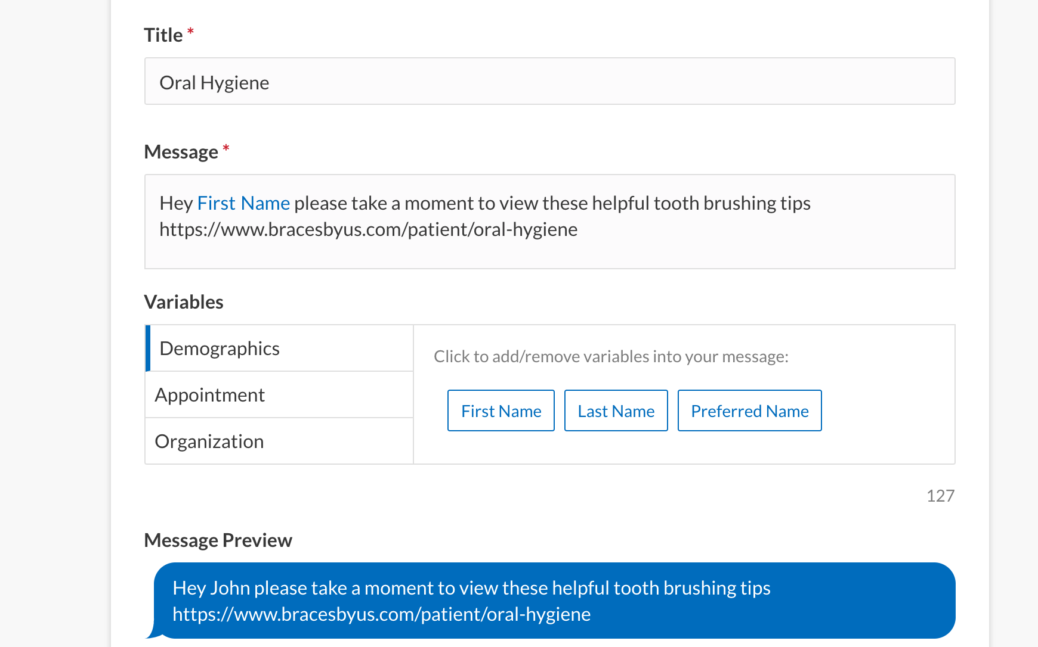Image resolution: width=1038 pixels, height=647 pixels.
Task: Click the 'Click to add/remove variables' hint text
Action: pyautogui.click(x=611, y=357)
